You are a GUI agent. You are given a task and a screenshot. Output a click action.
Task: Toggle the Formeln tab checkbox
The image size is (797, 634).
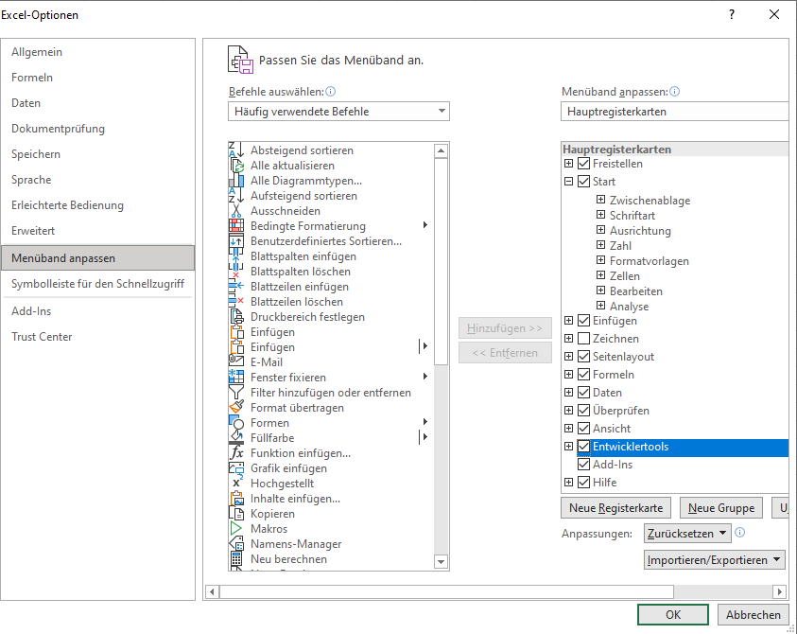coord(584,375)
